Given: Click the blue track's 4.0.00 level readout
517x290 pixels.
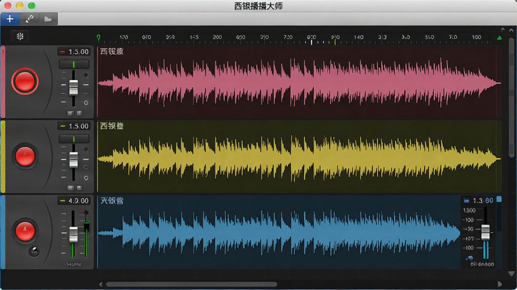Looking at the screenshot, I should click(x=74, y=200).
